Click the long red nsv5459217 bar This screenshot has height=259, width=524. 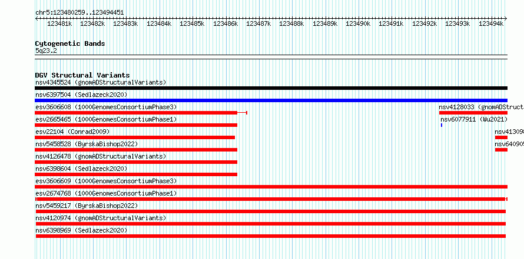coord(271,211)
